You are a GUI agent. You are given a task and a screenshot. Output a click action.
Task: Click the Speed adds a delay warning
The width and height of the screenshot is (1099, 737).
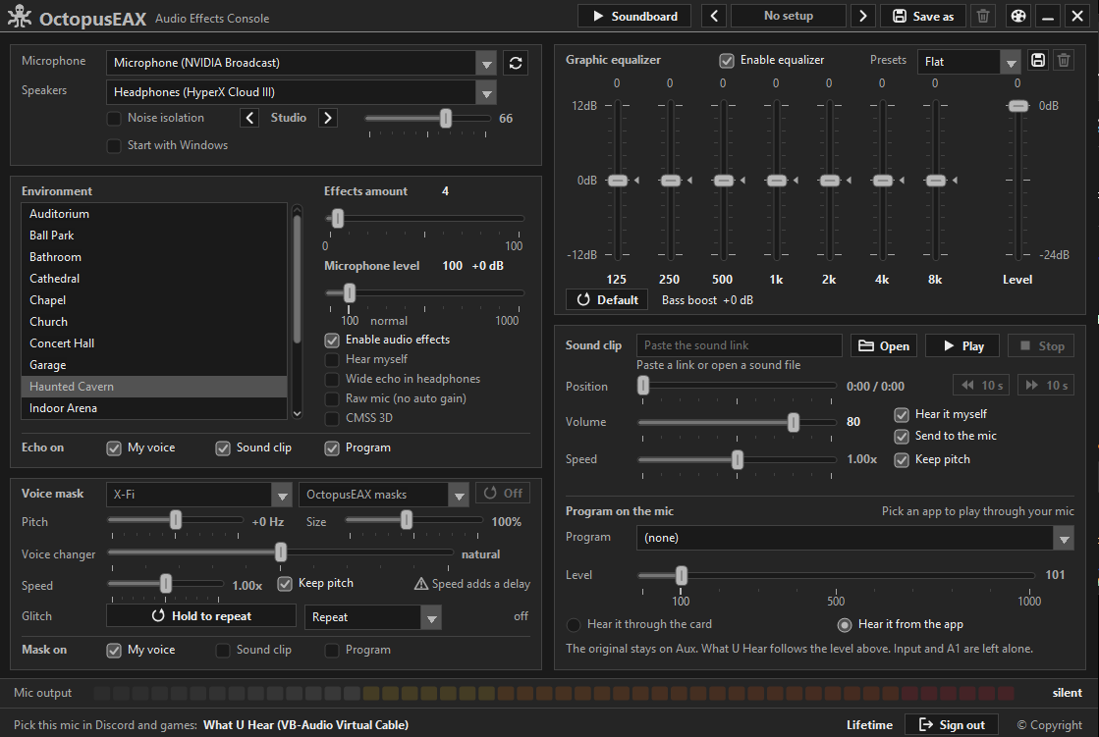[x=472, y=584]
